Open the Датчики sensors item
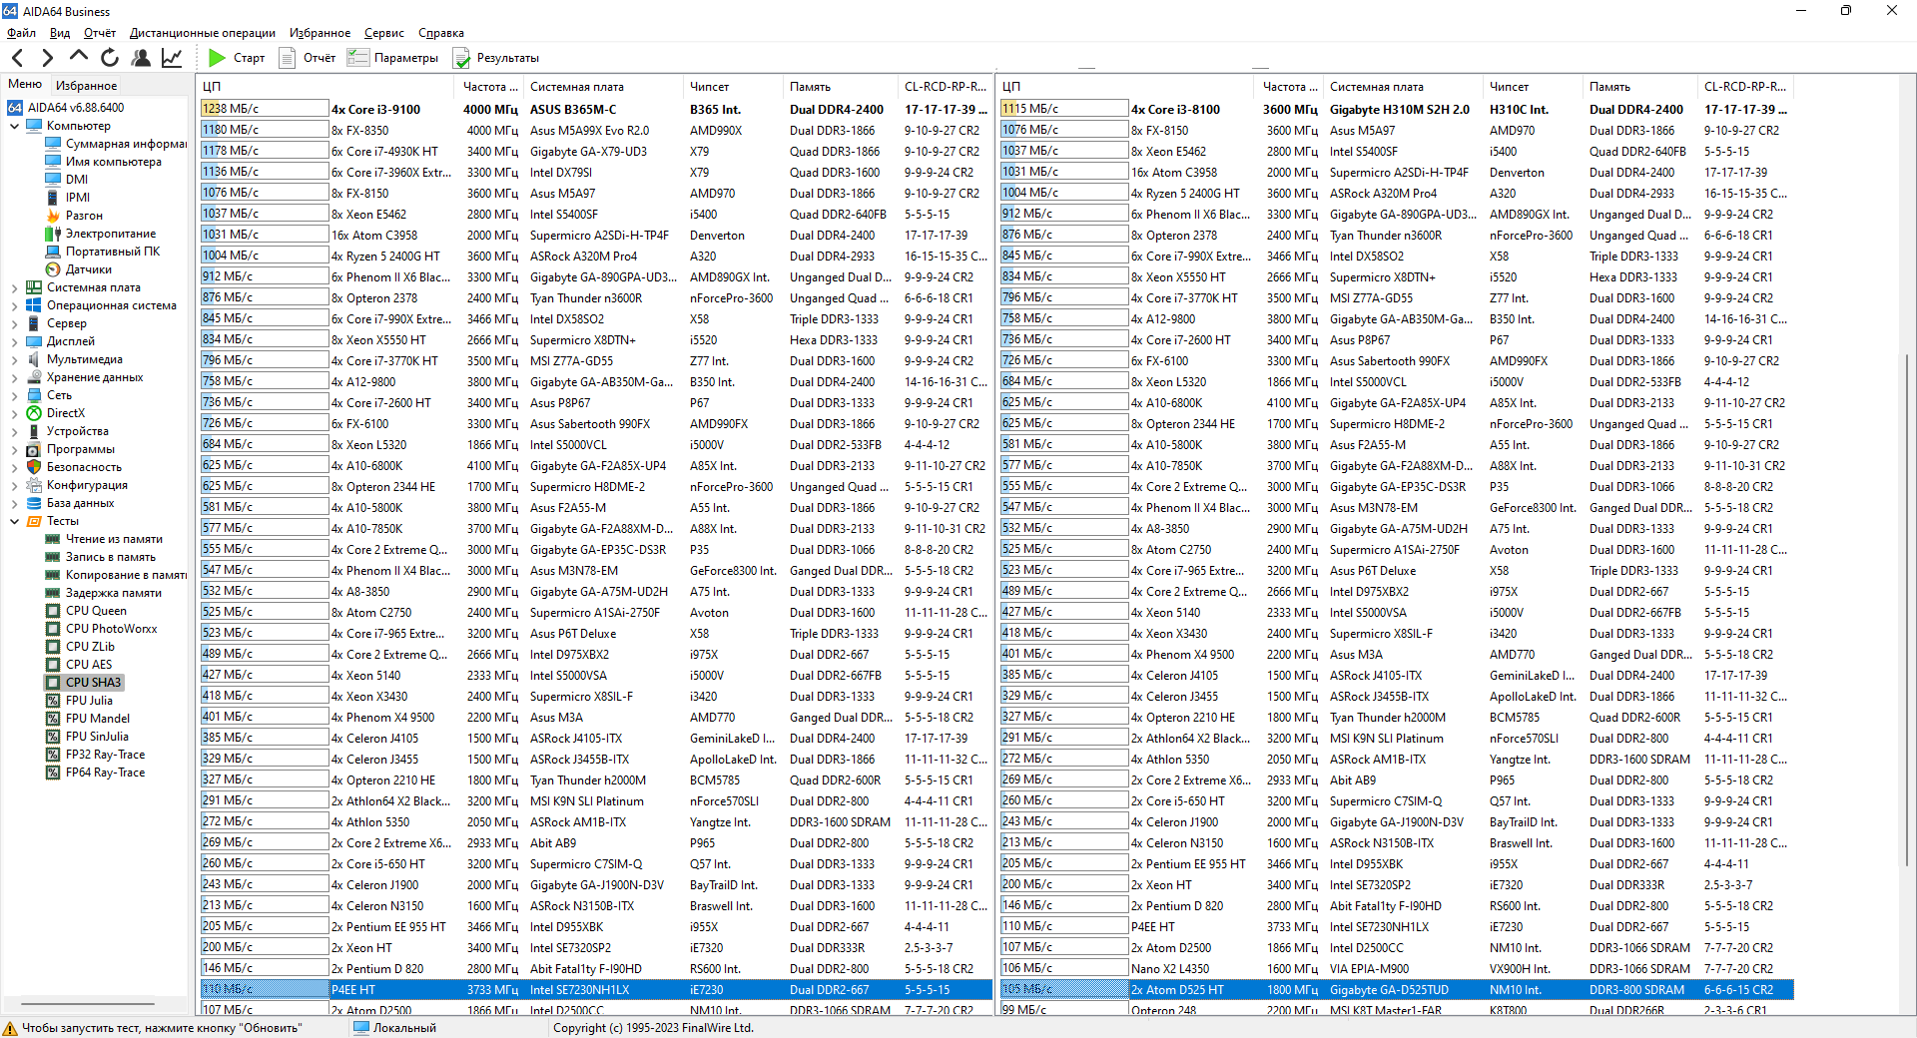The height and width of the screenshot is (1038, 1917). point(79,269)
